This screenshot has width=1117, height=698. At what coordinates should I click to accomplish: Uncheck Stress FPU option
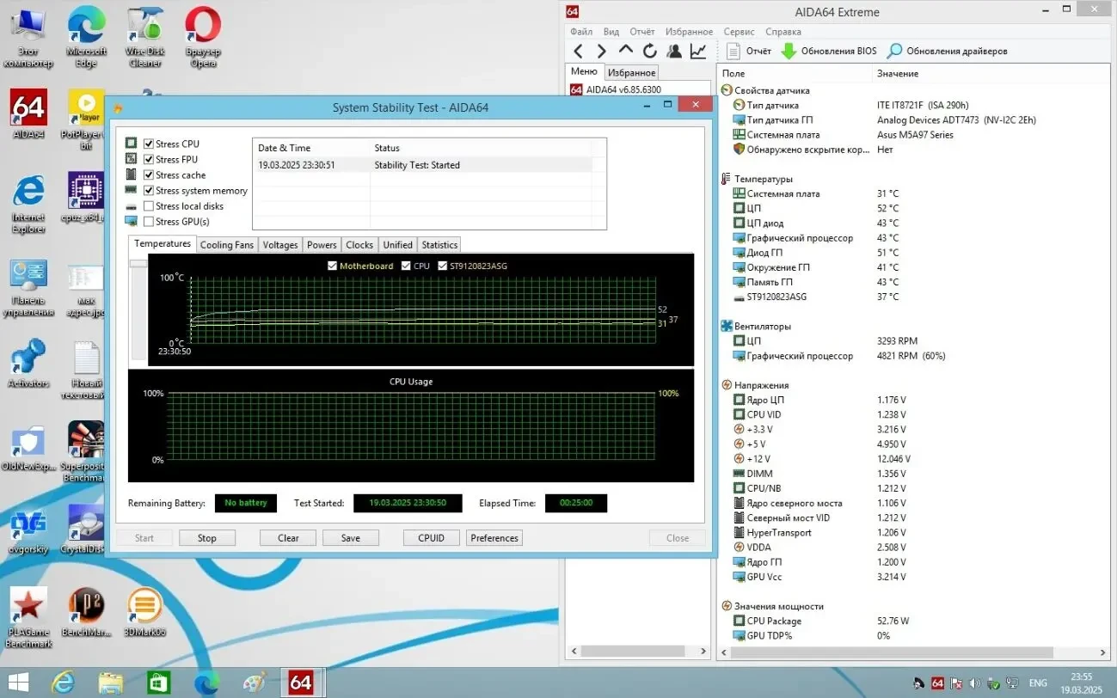(x=149, y=159)
